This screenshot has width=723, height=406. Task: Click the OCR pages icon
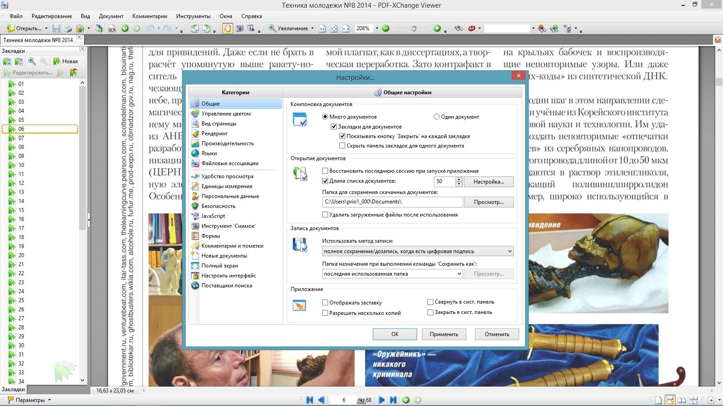click(112, 28)
